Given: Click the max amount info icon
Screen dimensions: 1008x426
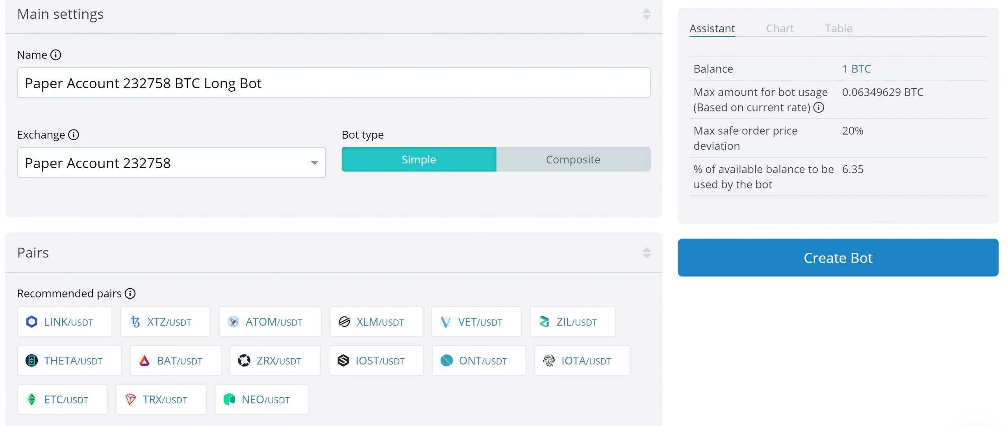Looking at the screenshot, I should 819,107.
